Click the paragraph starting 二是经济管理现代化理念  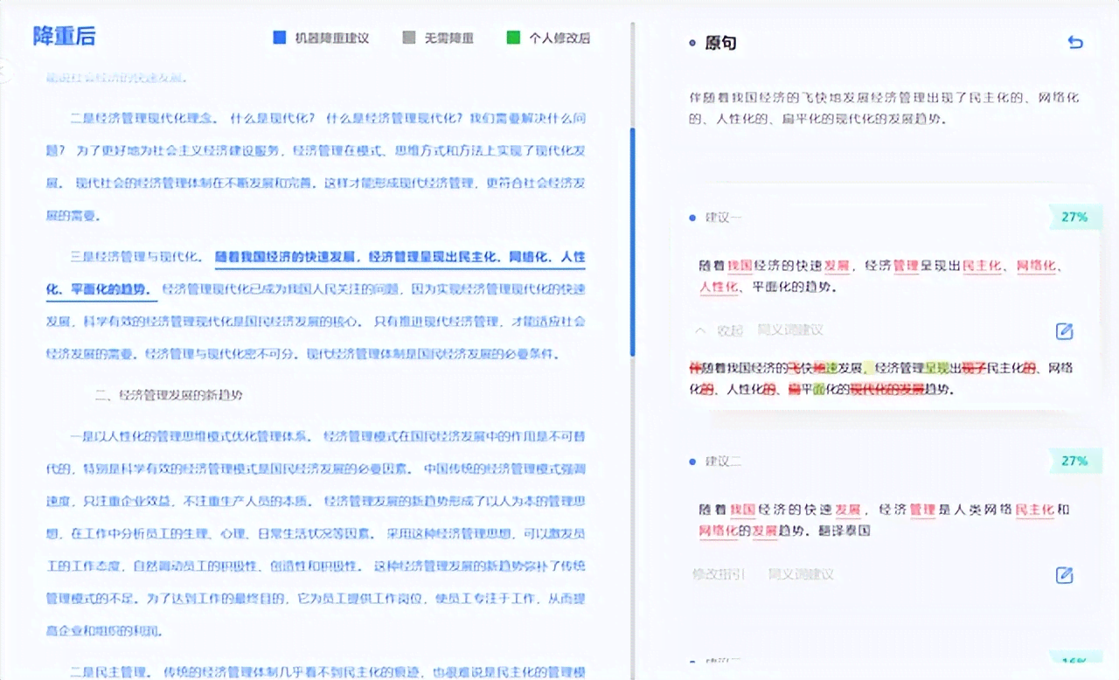tap(316, 166)
